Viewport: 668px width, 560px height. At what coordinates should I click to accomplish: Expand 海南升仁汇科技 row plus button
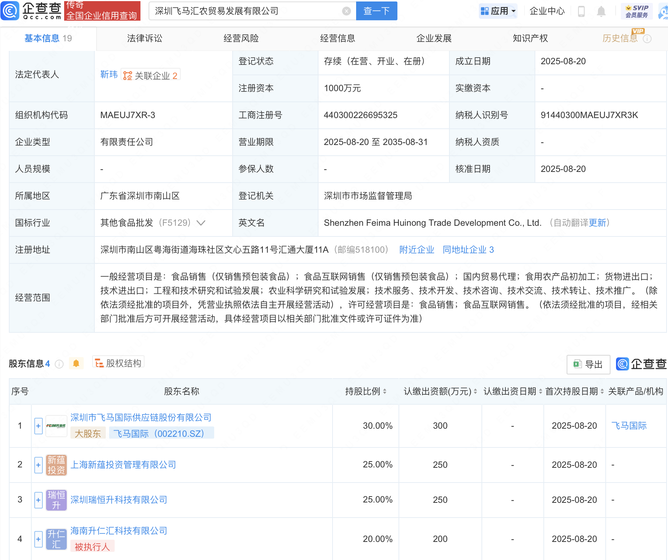point(38,539)
